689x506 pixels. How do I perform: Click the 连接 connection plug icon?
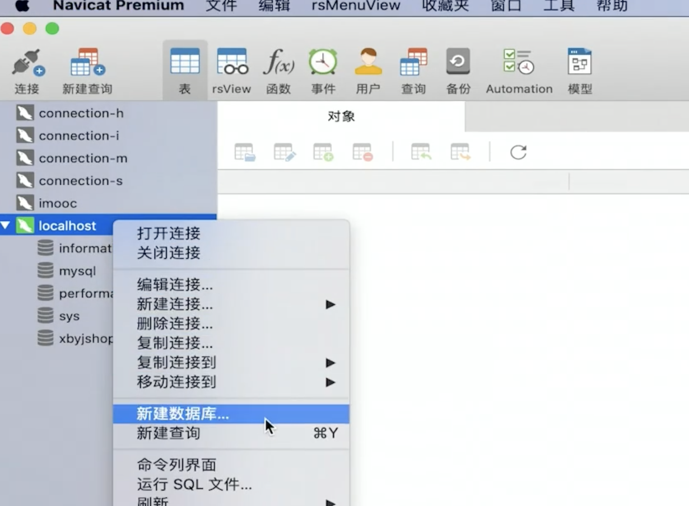27,63
